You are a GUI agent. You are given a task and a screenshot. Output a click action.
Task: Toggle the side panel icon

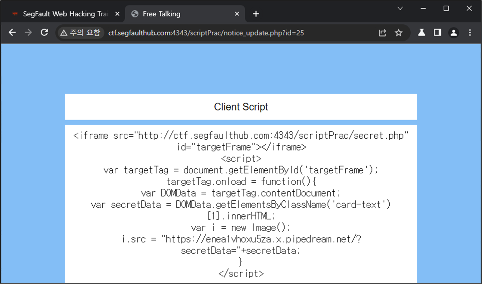click(x=438, y=33)
